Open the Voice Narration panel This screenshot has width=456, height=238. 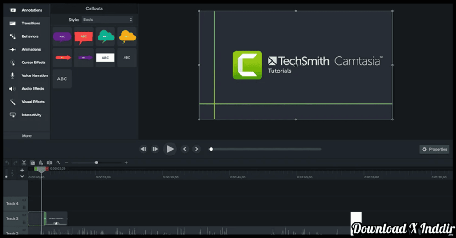point(26,75)
